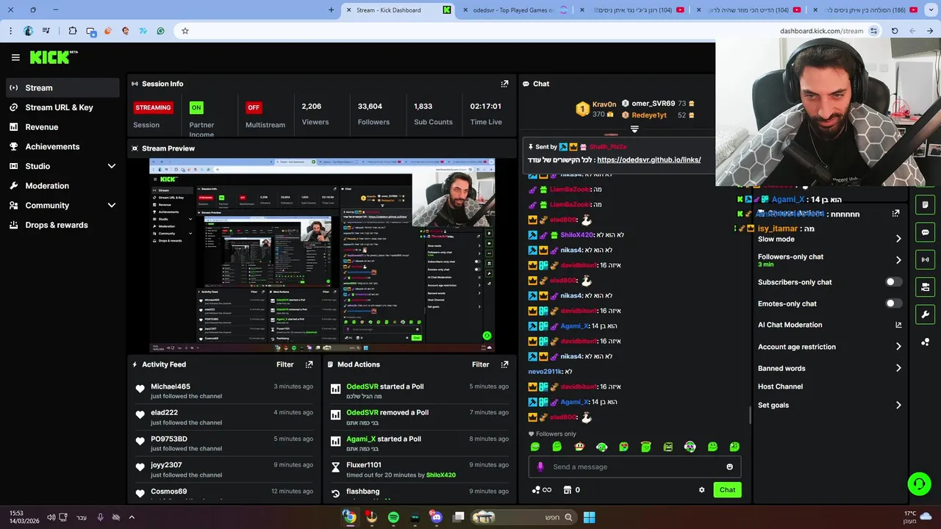This screenshot has width=941, height=529.
Task: Click the browser address bar URL
Action: (x=821, y=31)
